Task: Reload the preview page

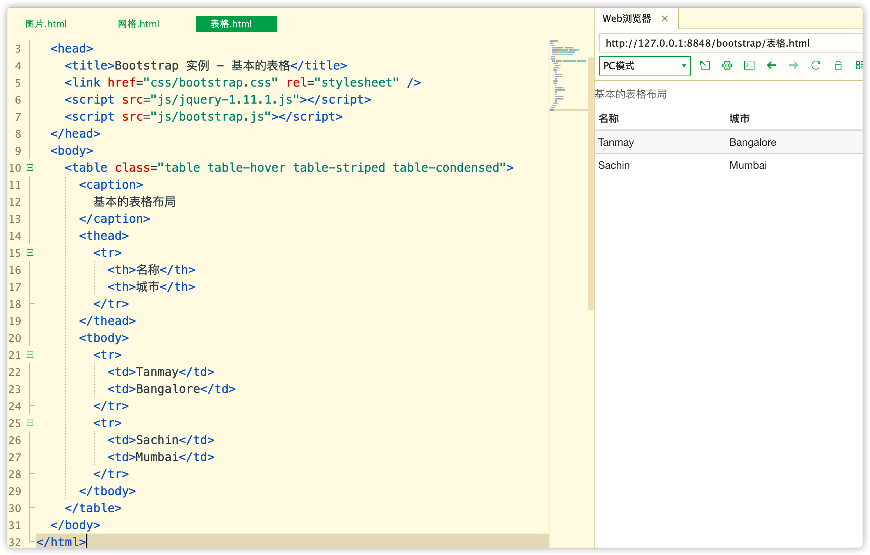Action: [816, 65]
